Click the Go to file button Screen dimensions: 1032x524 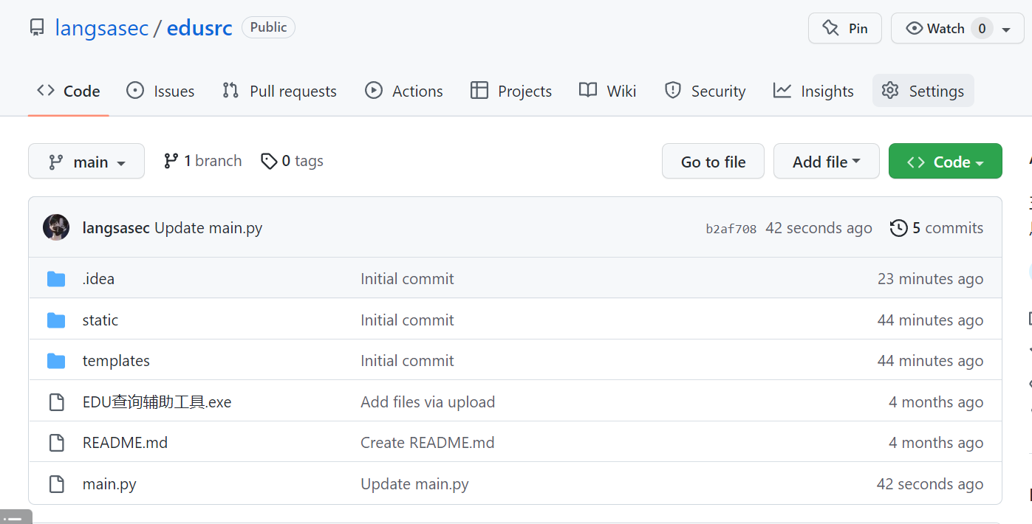713,161
